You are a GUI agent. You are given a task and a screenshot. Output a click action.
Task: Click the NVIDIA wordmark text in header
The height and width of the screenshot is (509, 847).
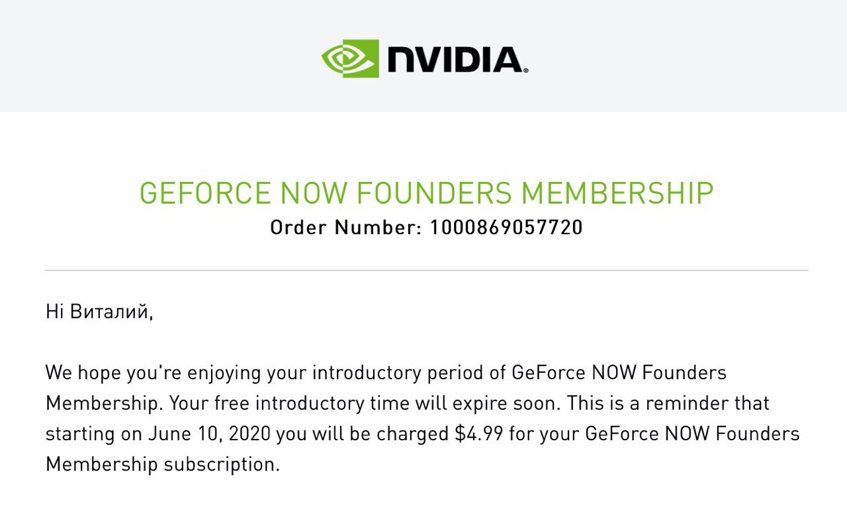(455, 60)
